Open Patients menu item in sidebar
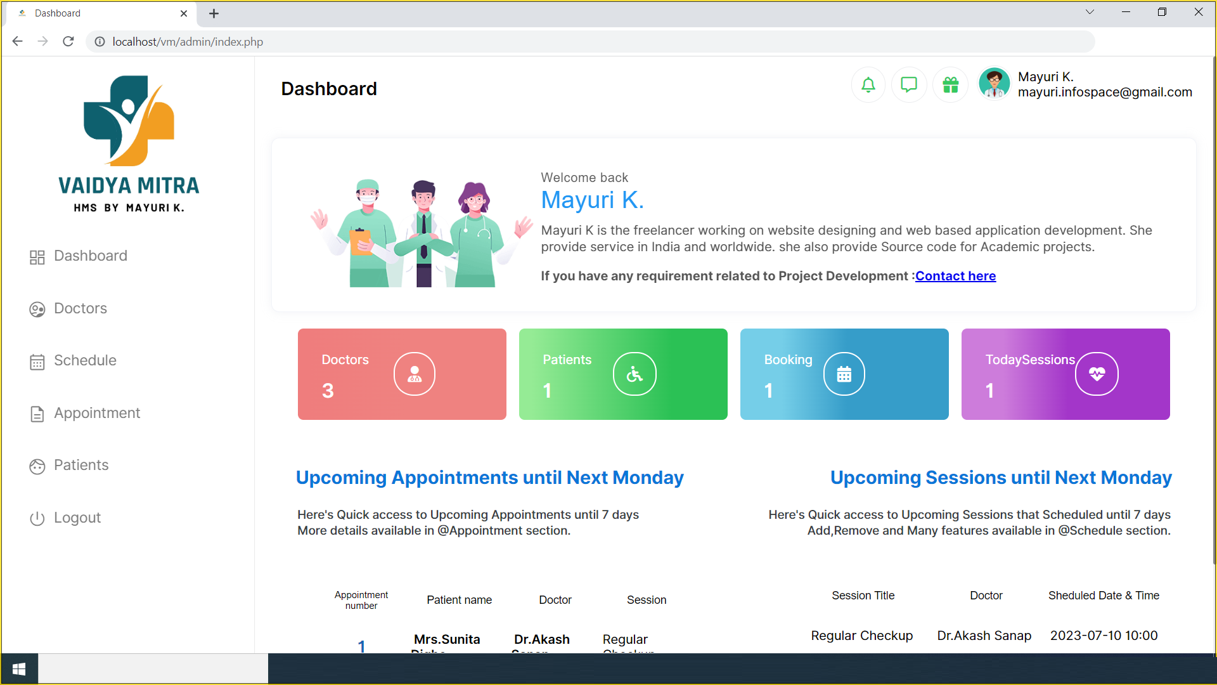This screenshot has height=685, width=1217. pos(81,465)
